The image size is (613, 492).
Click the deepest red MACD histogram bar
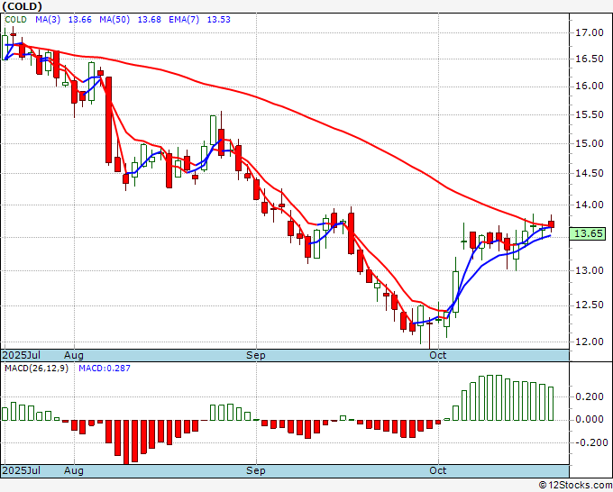(x=126, y=442)
